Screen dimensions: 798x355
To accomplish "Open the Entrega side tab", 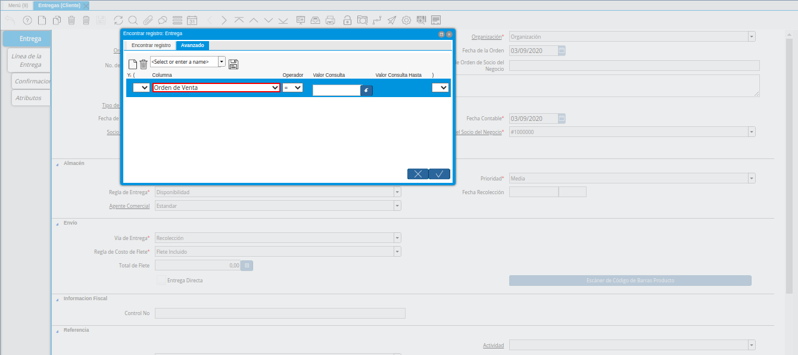I will (27, 39).
